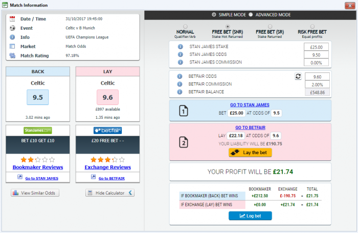Click external link icon beside Go to BETFAIR
This screenshot has width=358, height=233.
pyautogui.click(x=94, y=177)
